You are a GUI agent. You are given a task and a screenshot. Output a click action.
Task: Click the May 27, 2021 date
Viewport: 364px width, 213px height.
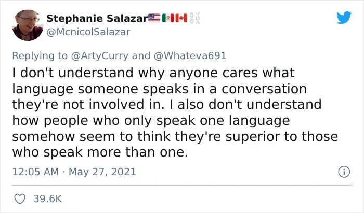click(x=102, y=172)
